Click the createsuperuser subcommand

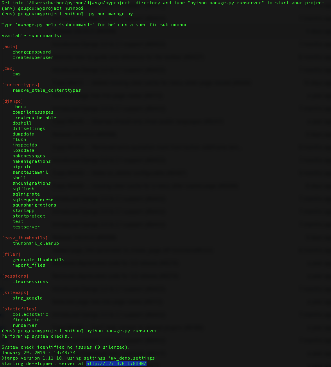(33, 57)
